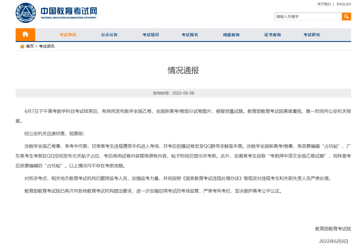Open the 证书查询 navigation tab
This screenshot has height=247, width=364.
pyautogui.click(x=273, y=35)
